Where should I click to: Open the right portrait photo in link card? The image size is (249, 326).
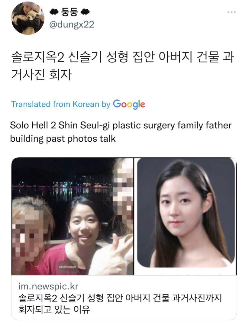(185, 216)
